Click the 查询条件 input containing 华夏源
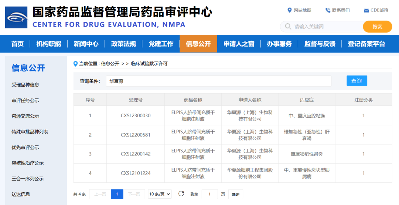The image size is (399, 205). [219, 81]
